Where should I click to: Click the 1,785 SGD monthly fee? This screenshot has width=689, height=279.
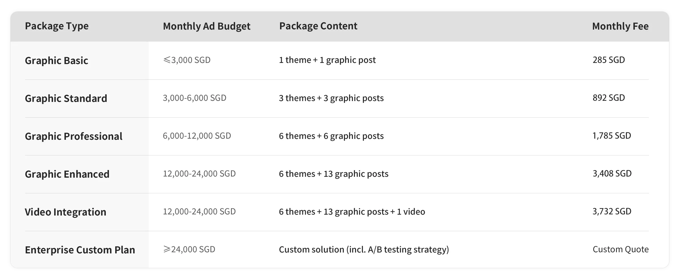point(612,136)
